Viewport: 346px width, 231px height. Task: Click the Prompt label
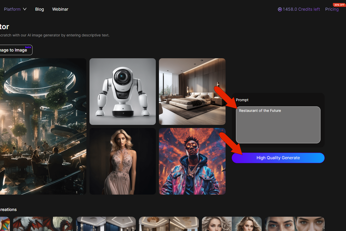pos(242,100)
